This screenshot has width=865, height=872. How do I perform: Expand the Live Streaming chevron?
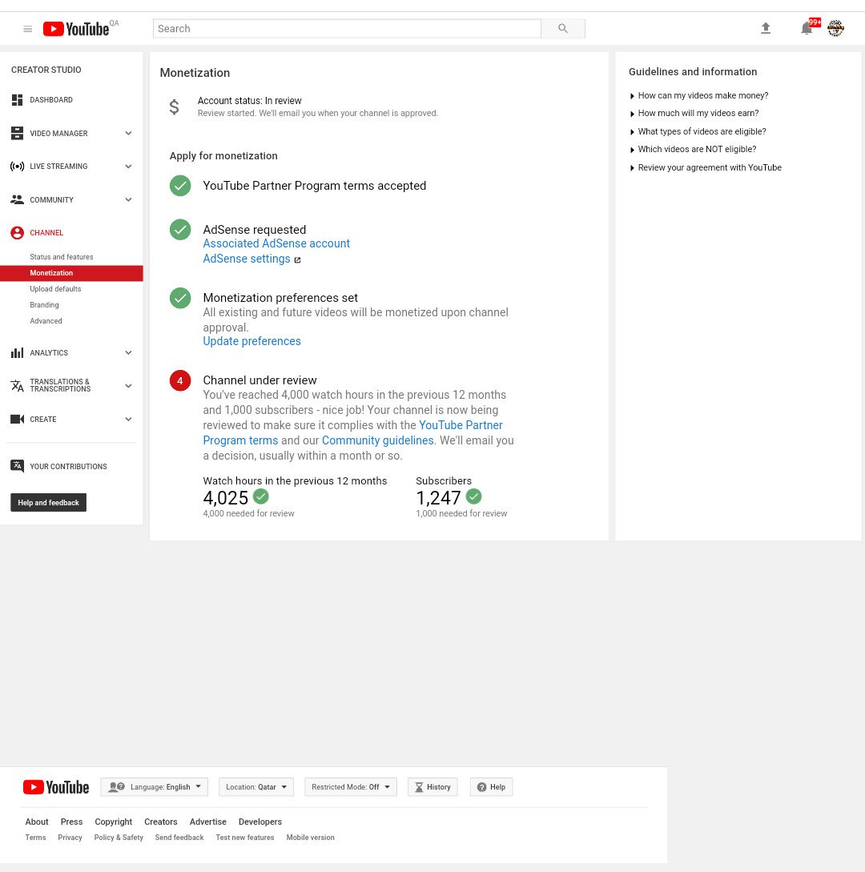pos(128,167)
